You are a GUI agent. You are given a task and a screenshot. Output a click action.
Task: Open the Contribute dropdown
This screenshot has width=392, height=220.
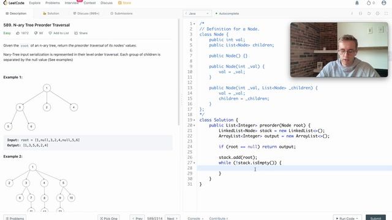(x=218, y=218)
